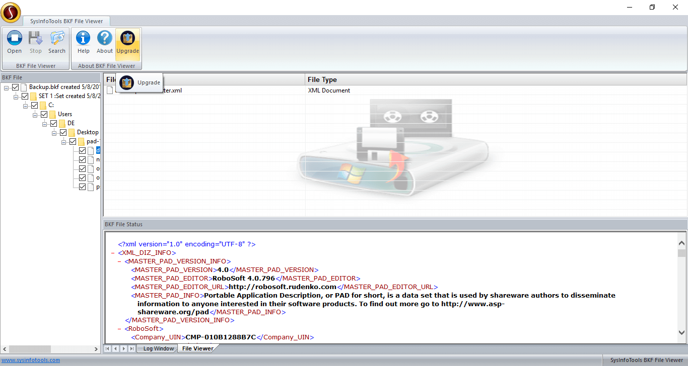Collapse the Users tree node
Viewport: 688px width, 366px height.
35,115
